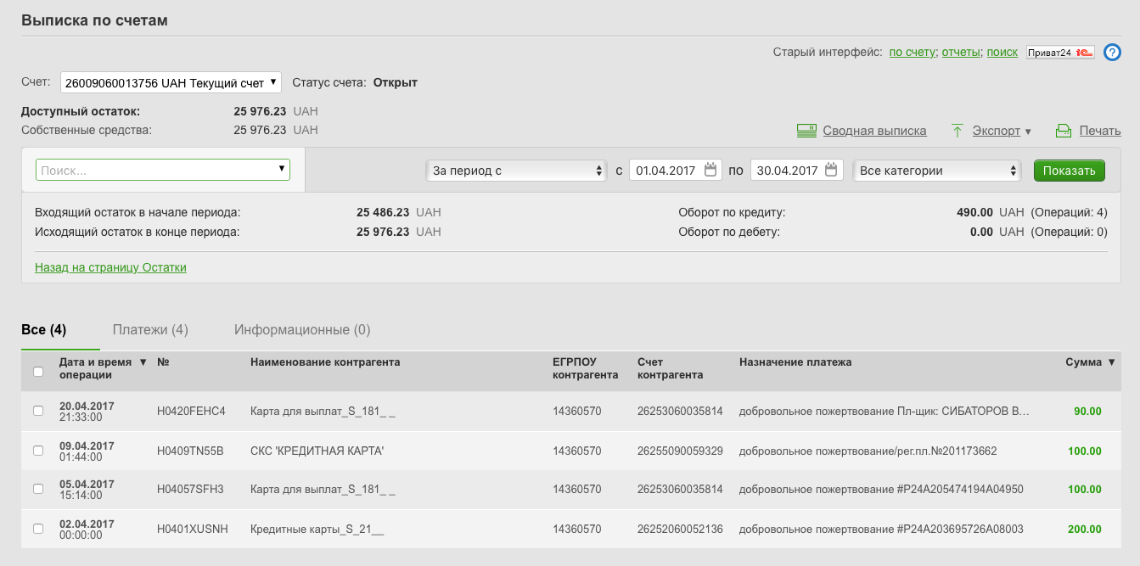Open the Информационные (0) tab
1140x566 pixels.
302,329
